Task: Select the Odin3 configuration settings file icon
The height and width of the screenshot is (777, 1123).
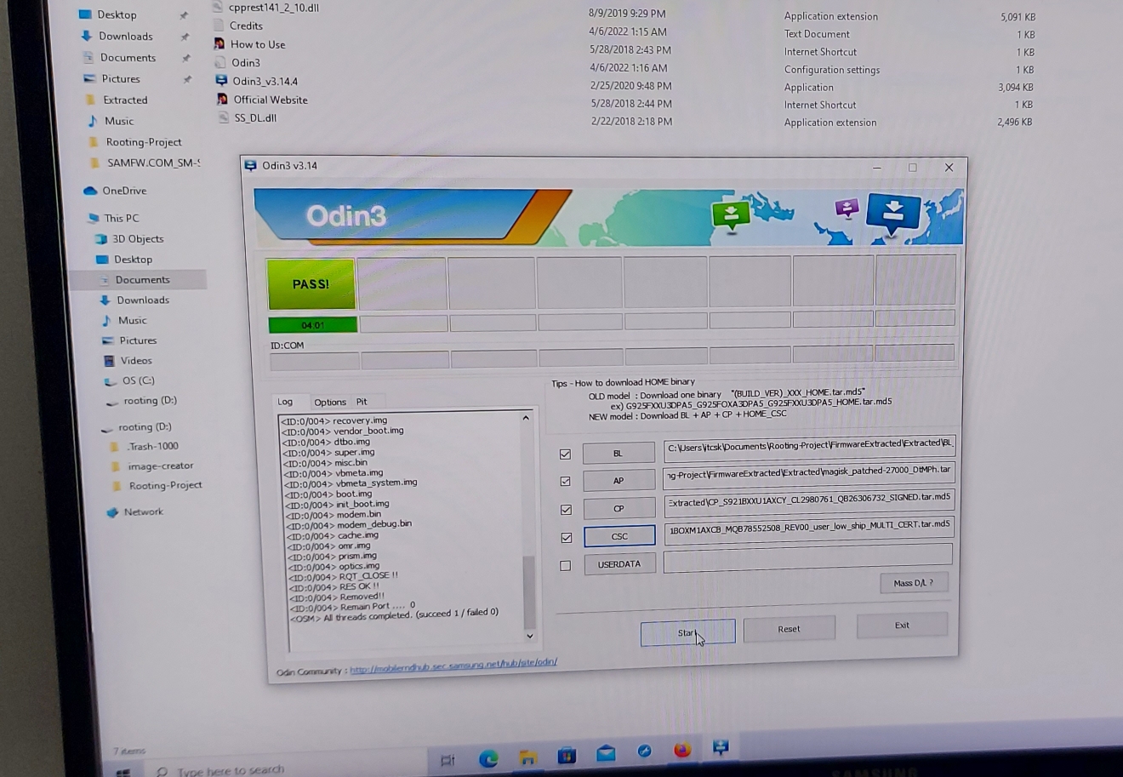Action: pos(220,62)
